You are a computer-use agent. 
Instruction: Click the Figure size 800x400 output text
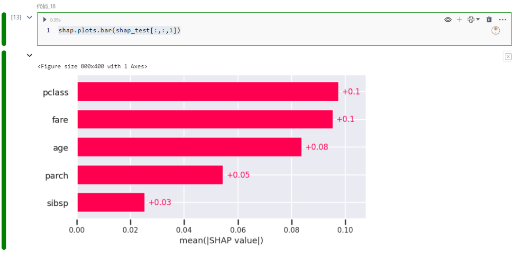pyautogui.click(x=92, y=67)
